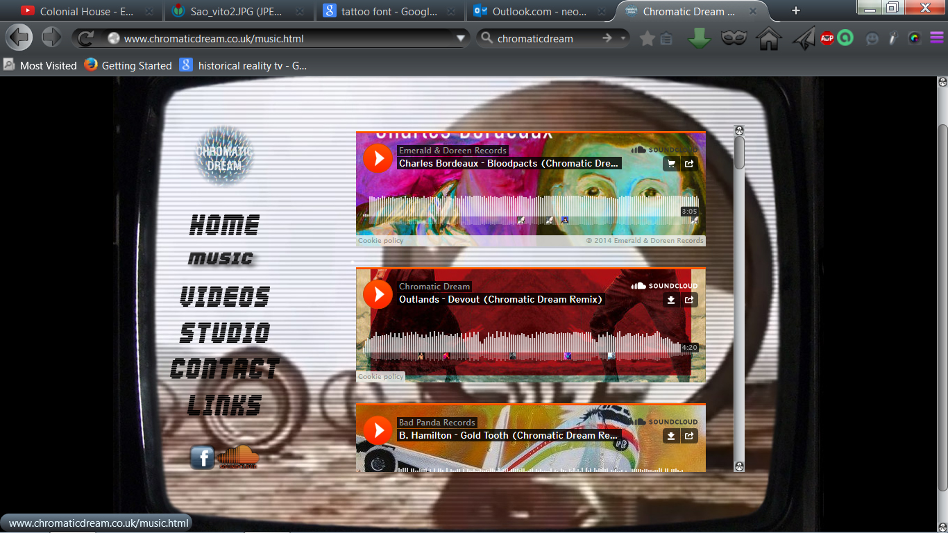Go to the browser Home page icon
Image resolution: width=948 pixels, height=533 pixels.
tap(769, 38)
